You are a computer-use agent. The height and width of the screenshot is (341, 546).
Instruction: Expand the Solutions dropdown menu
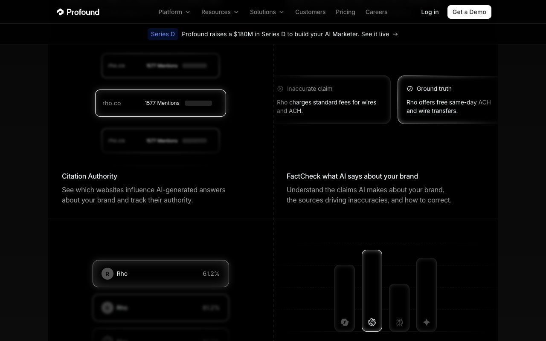coord(267,12)
